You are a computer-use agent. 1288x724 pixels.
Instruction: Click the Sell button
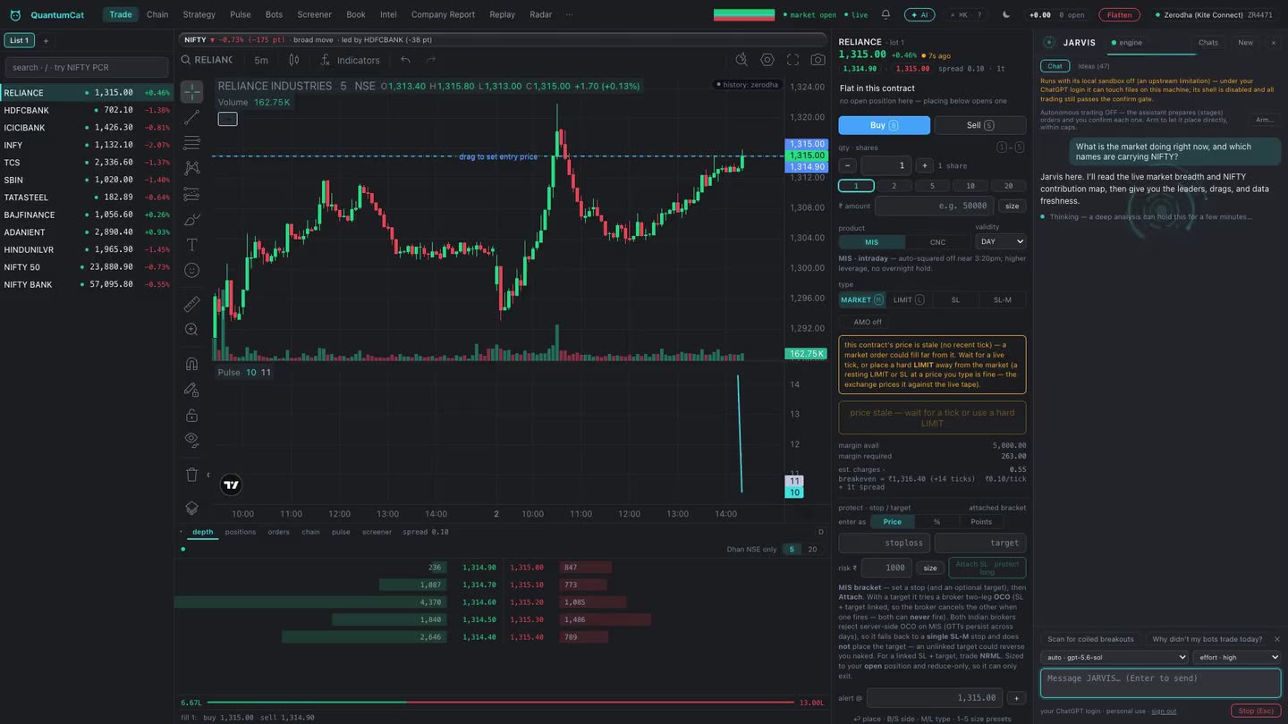click(x=980, y=125)
